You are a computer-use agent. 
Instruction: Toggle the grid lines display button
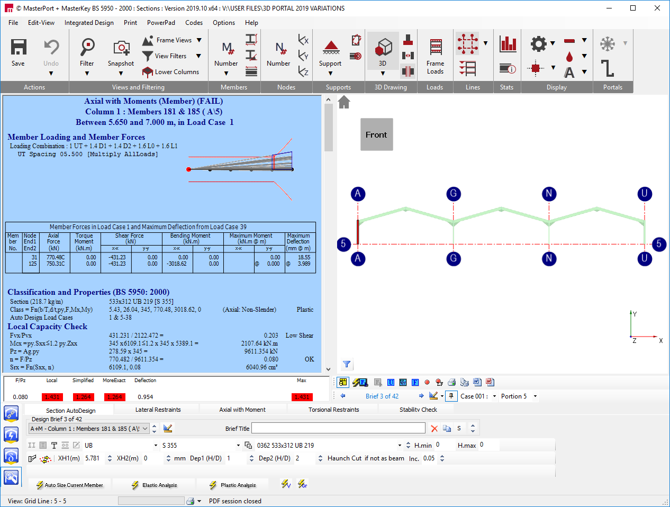click(468, 44)
